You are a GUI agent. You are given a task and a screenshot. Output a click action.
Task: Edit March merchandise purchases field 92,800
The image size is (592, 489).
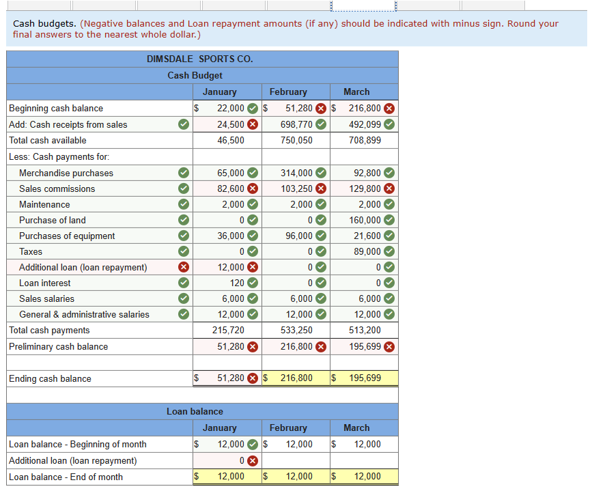pos(364,173)
